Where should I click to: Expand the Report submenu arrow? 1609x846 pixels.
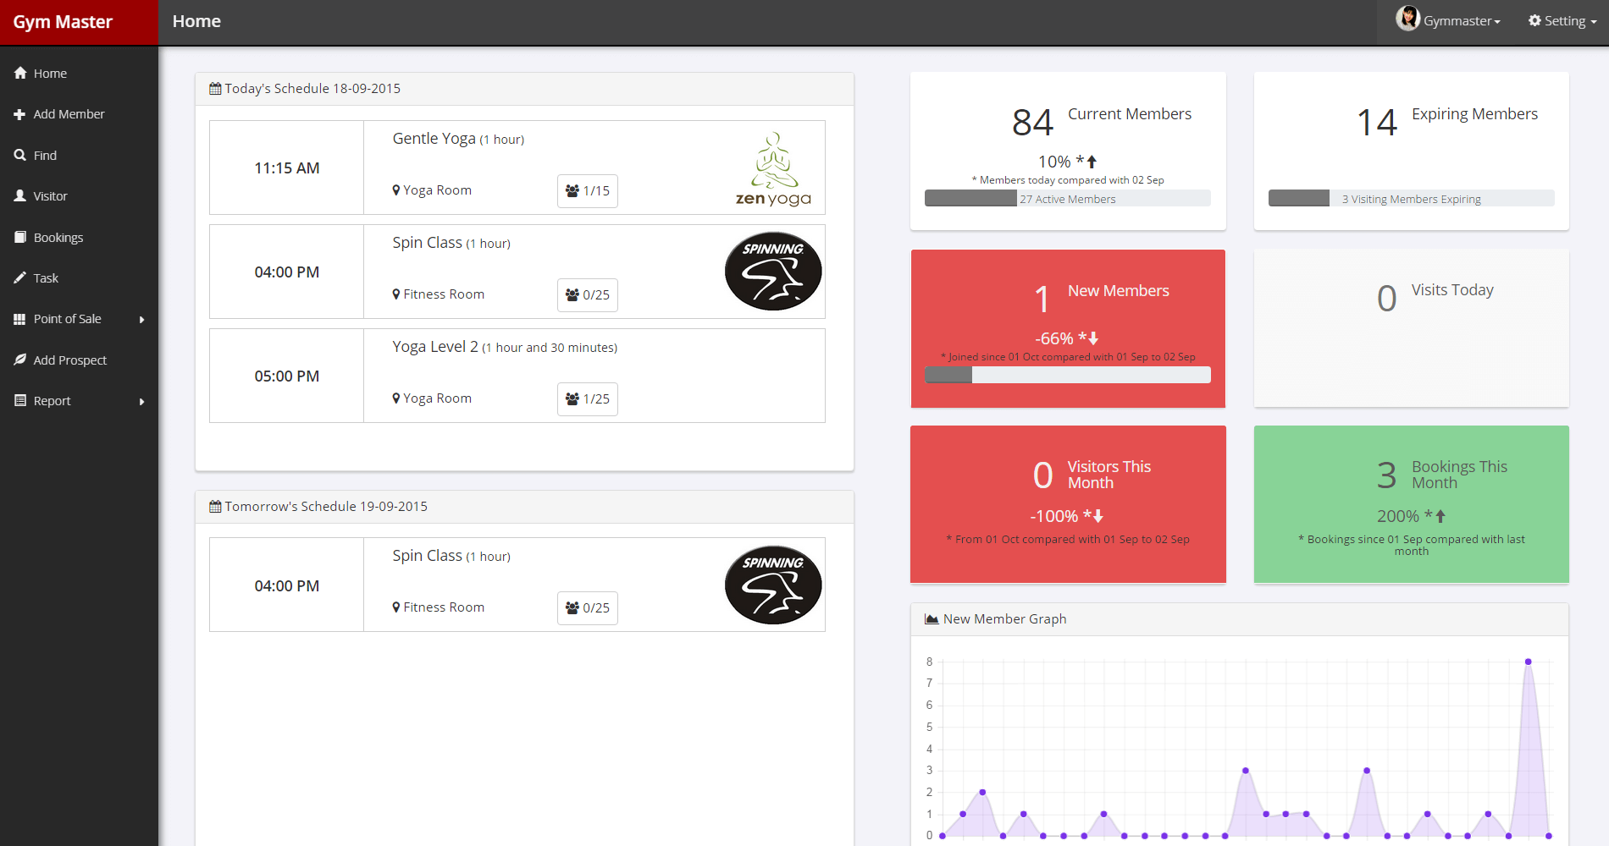pos(141,402)
